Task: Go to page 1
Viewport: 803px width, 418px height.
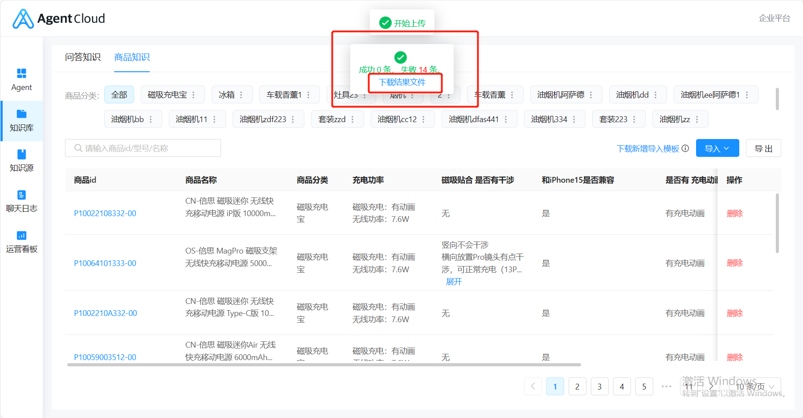Action: (x=555, y=386)
